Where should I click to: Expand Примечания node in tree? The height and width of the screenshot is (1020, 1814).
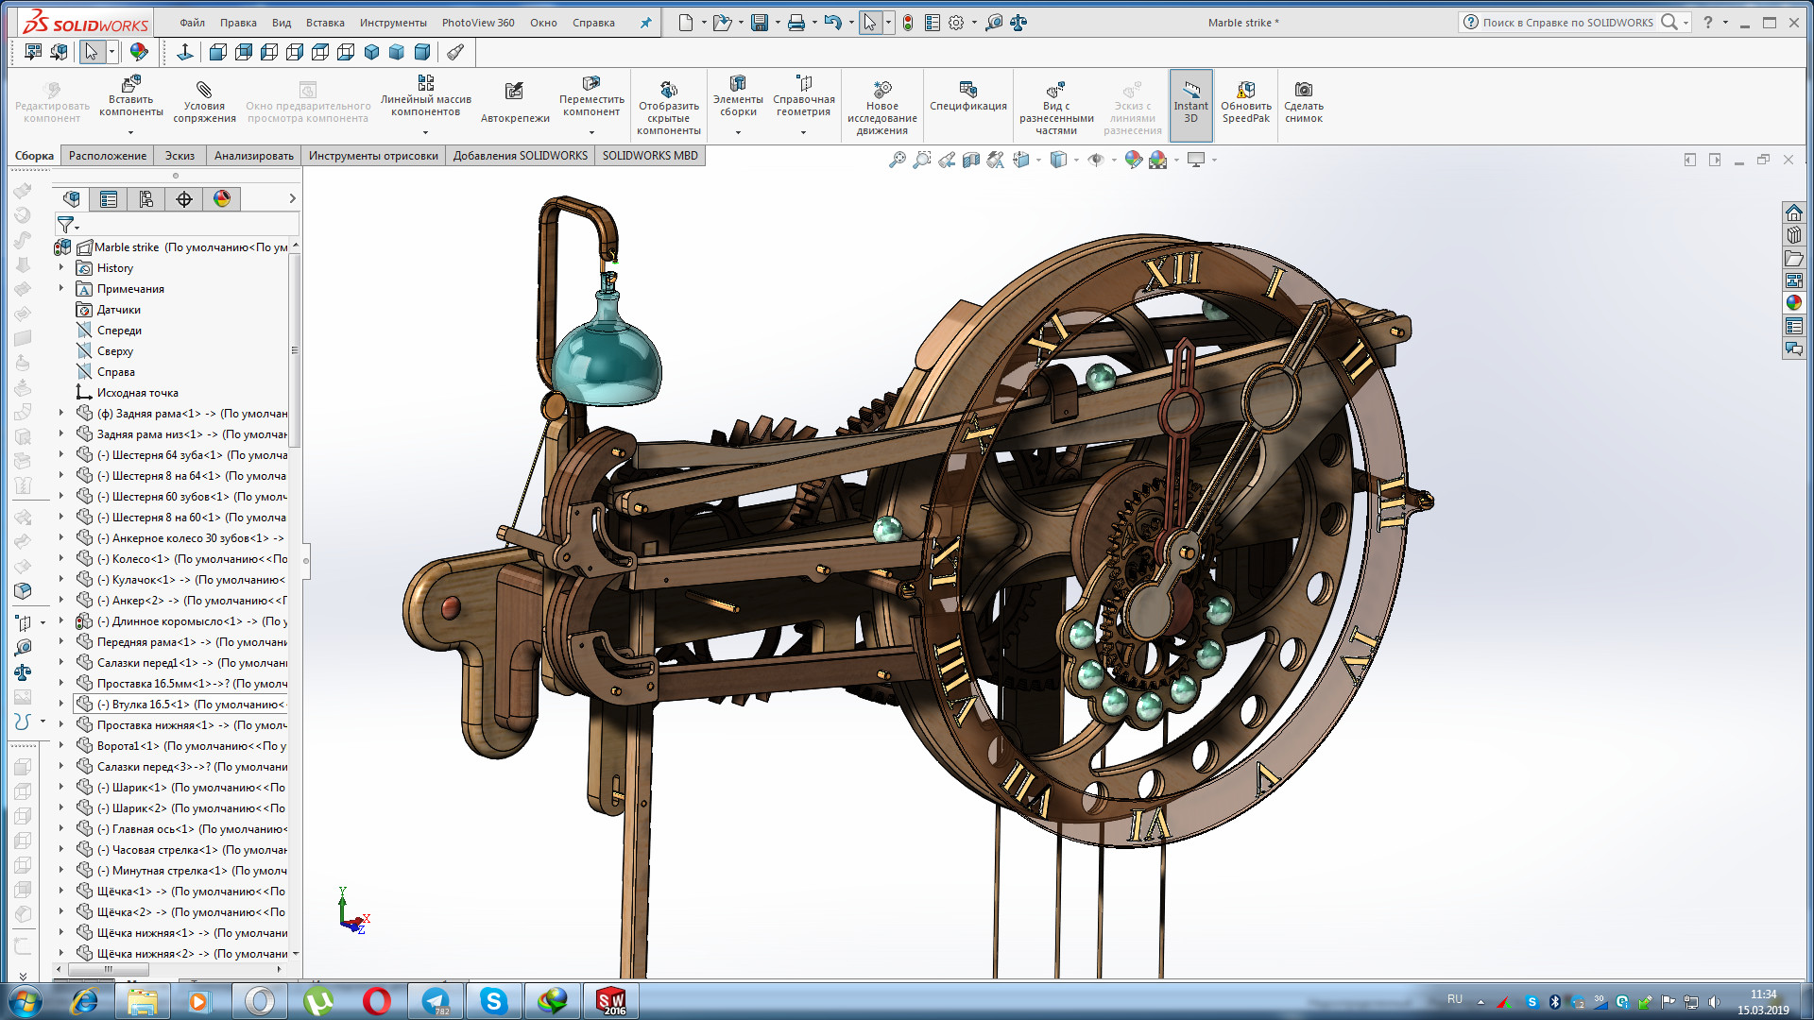point(62,289)
